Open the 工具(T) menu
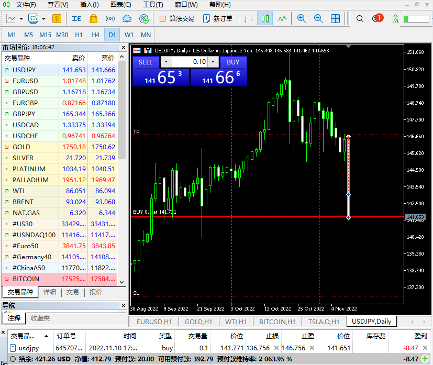This screenshot has width=433, height=365. click(153, 5)
